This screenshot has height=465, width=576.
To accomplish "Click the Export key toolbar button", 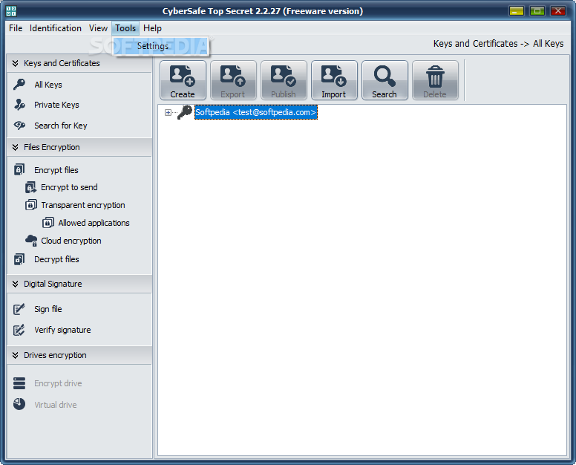I will (x=233, y=80).
